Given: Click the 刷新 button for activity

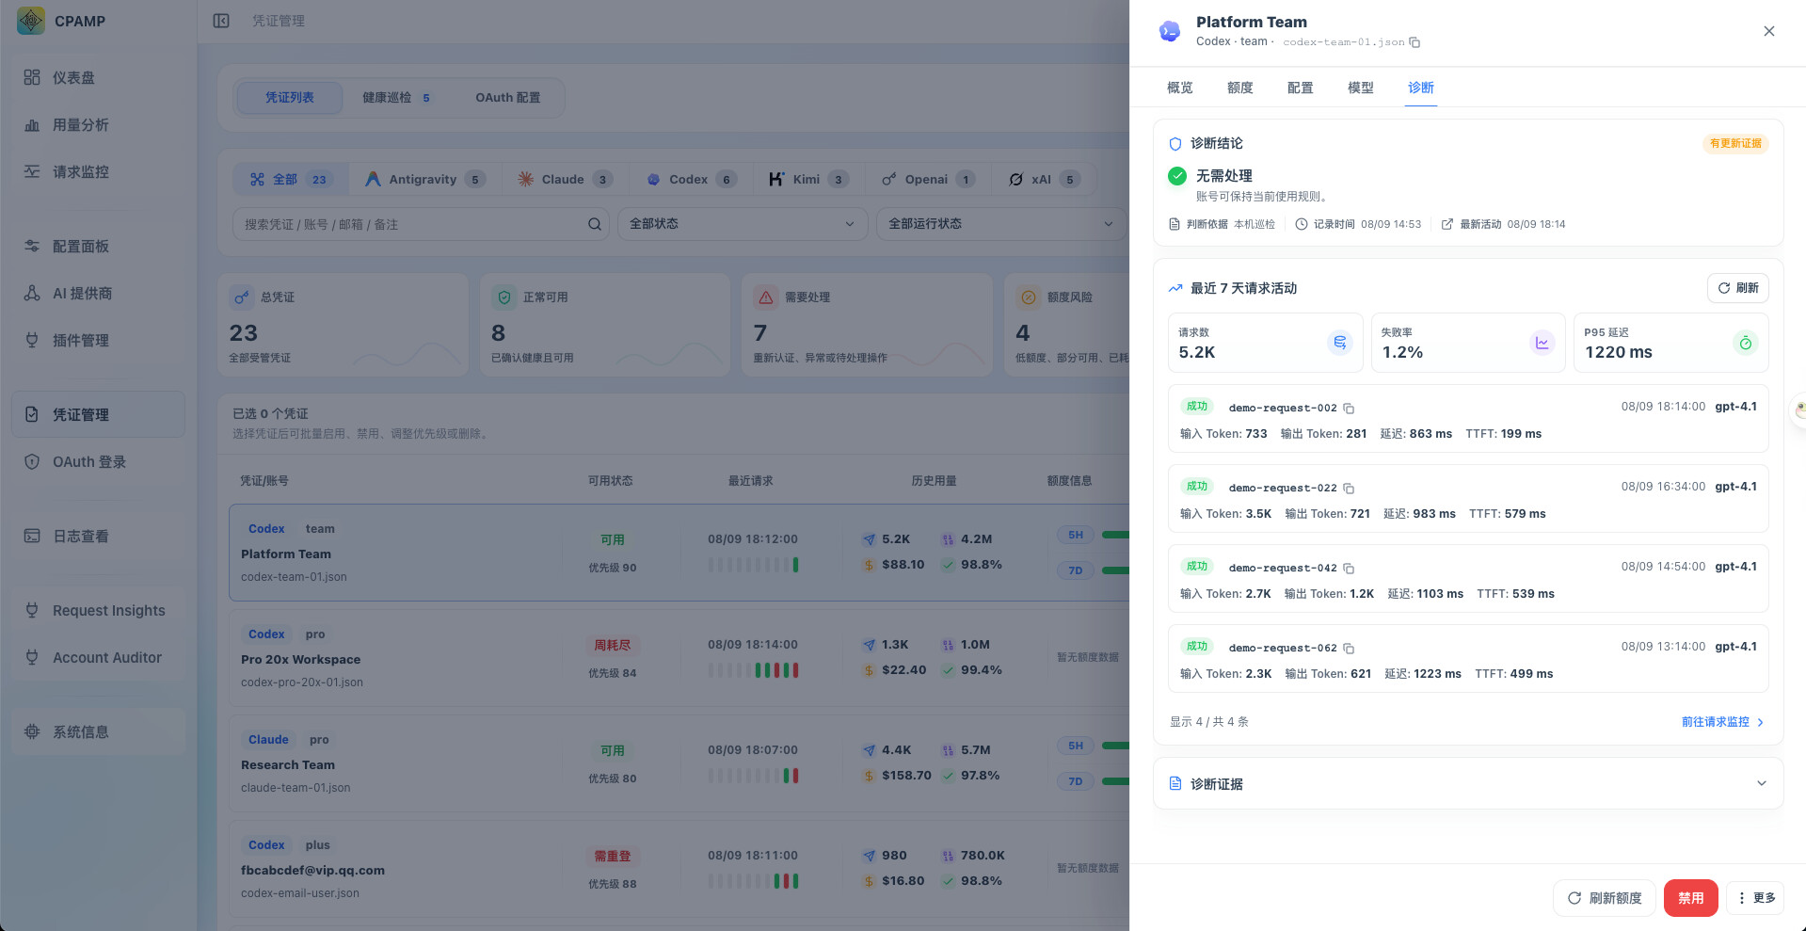Looking at the screenshot, I should pos(1738,288).
